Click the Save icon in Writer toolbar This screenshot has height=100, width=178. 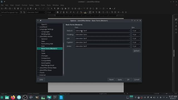pyautogui.click(x=10, y=9)
